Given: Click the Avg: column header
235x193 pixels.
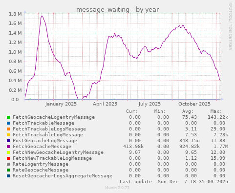Looking at the screenshot, I should tap(188, 111).
